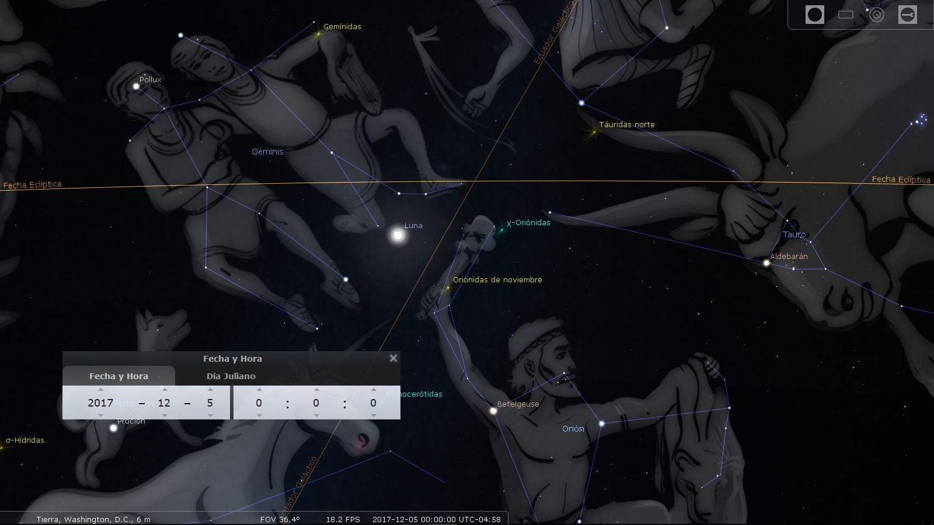This screenshot has width=934, height=525.
Task: Click the year field showing 2017
Action: (100, 402)
